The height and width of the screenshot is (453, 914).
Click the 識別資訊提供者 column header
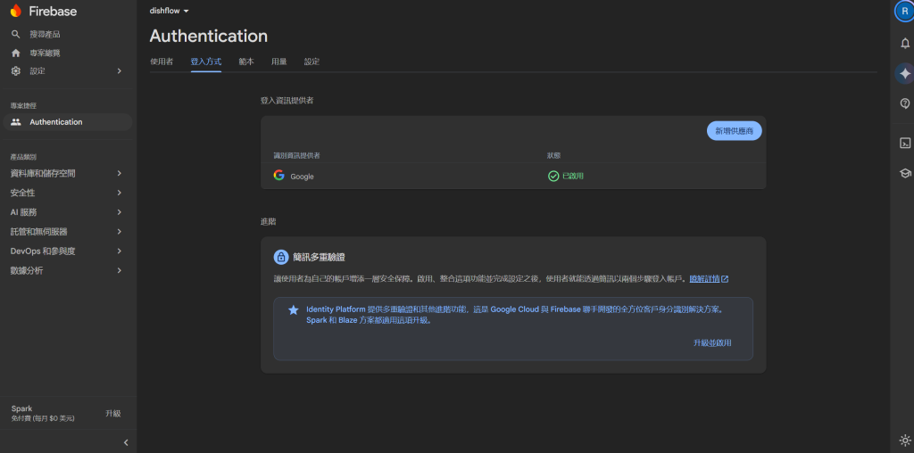(x=296, y=155)
